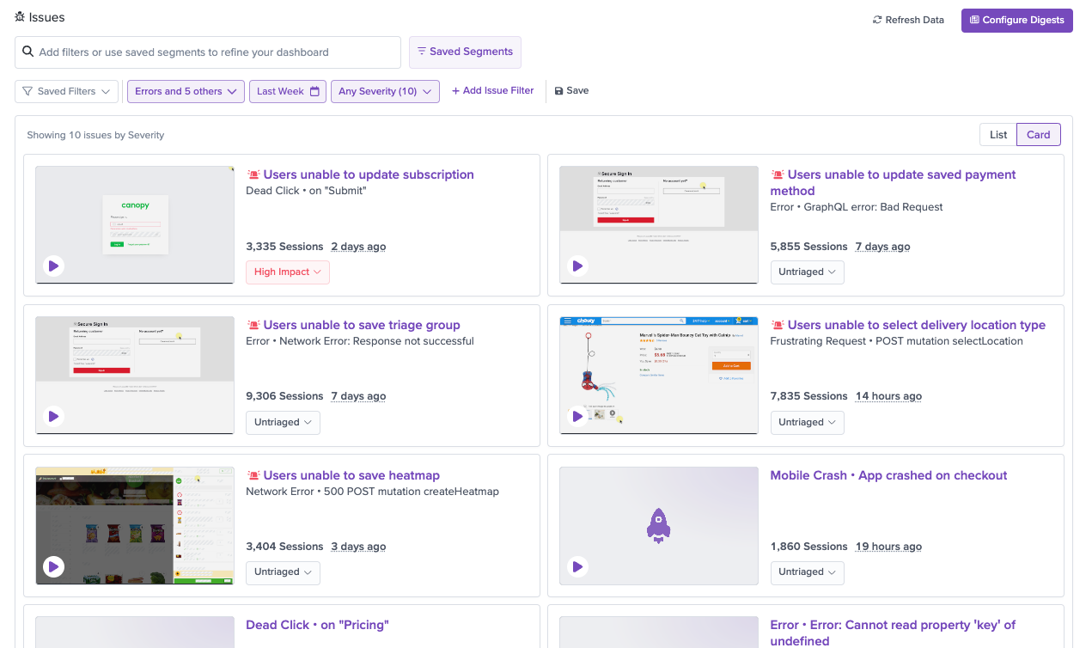This screenshot has height=648, width=1092.
Task: Open "Users unable to update subscription" issue
Action: 369,174
